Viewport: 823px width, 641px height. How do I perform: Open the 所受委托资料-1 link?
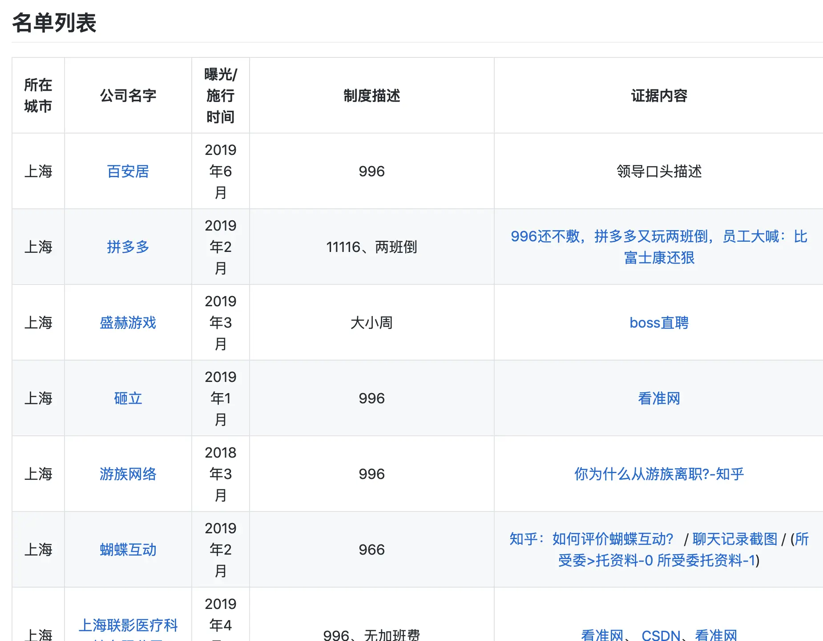pyautogui.click(x=706, y=560)
